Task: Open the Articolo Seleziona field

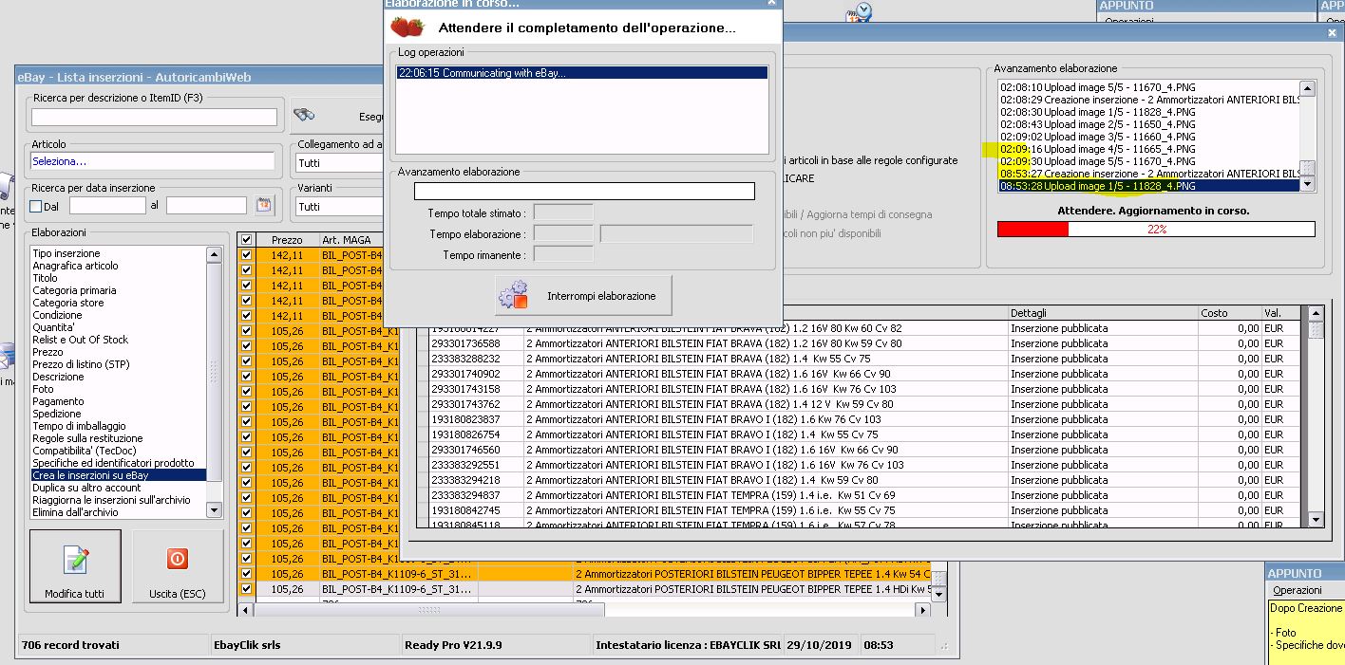Action: click(152, 161)
